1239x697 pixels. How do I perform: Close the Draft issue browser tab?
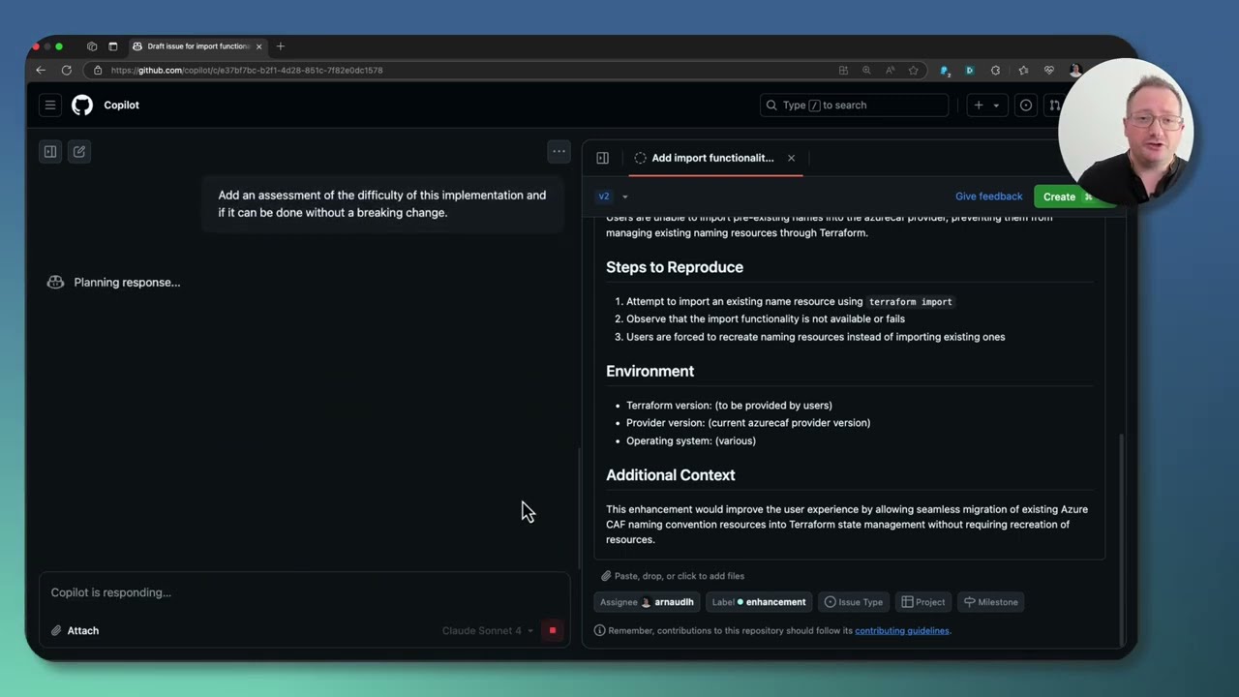(x=259, y=46)
